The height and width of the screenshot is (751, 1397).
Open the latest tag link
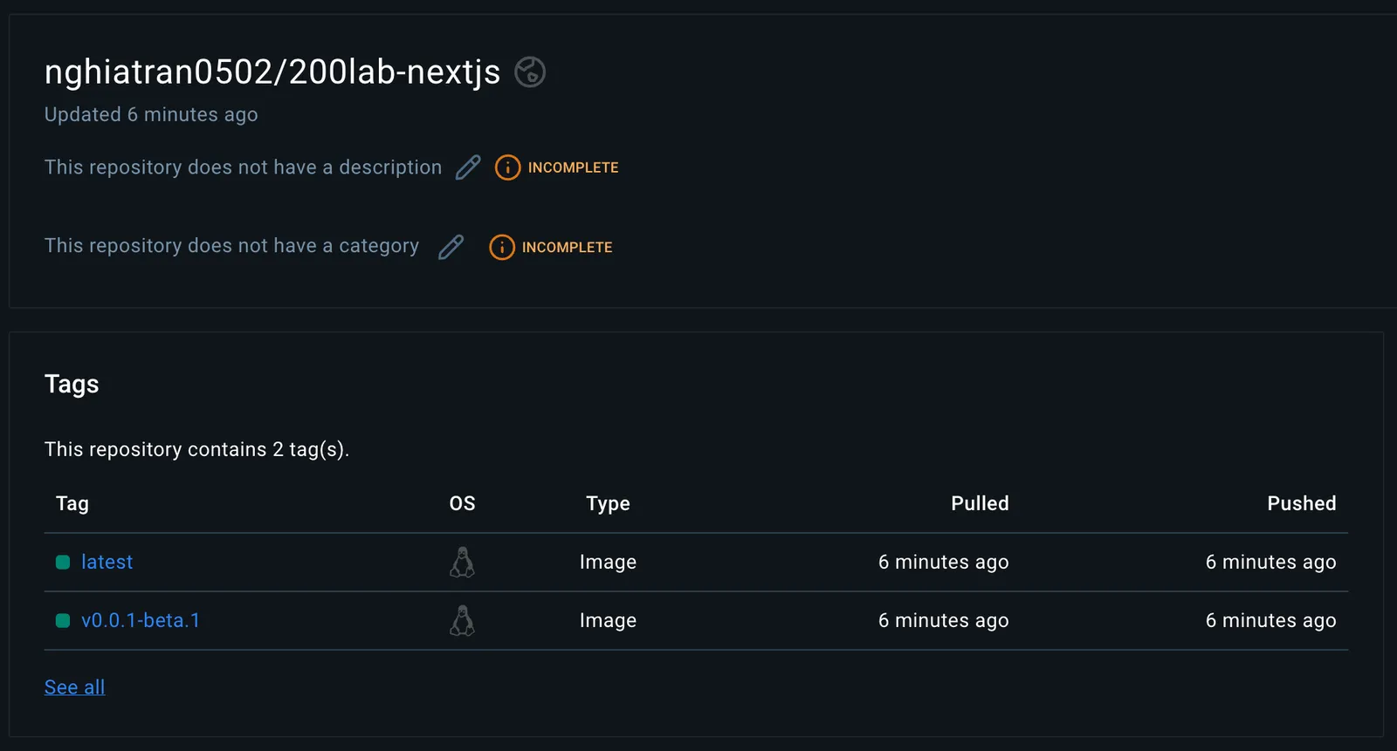(x=107, y=562)
